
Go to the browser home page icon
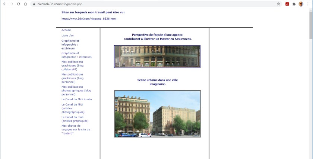point(25,4)
